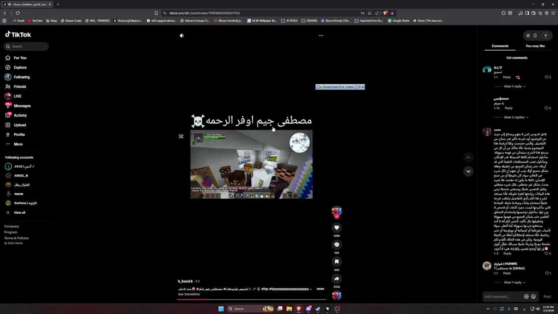Open the Activity notifications

[16, 115]
